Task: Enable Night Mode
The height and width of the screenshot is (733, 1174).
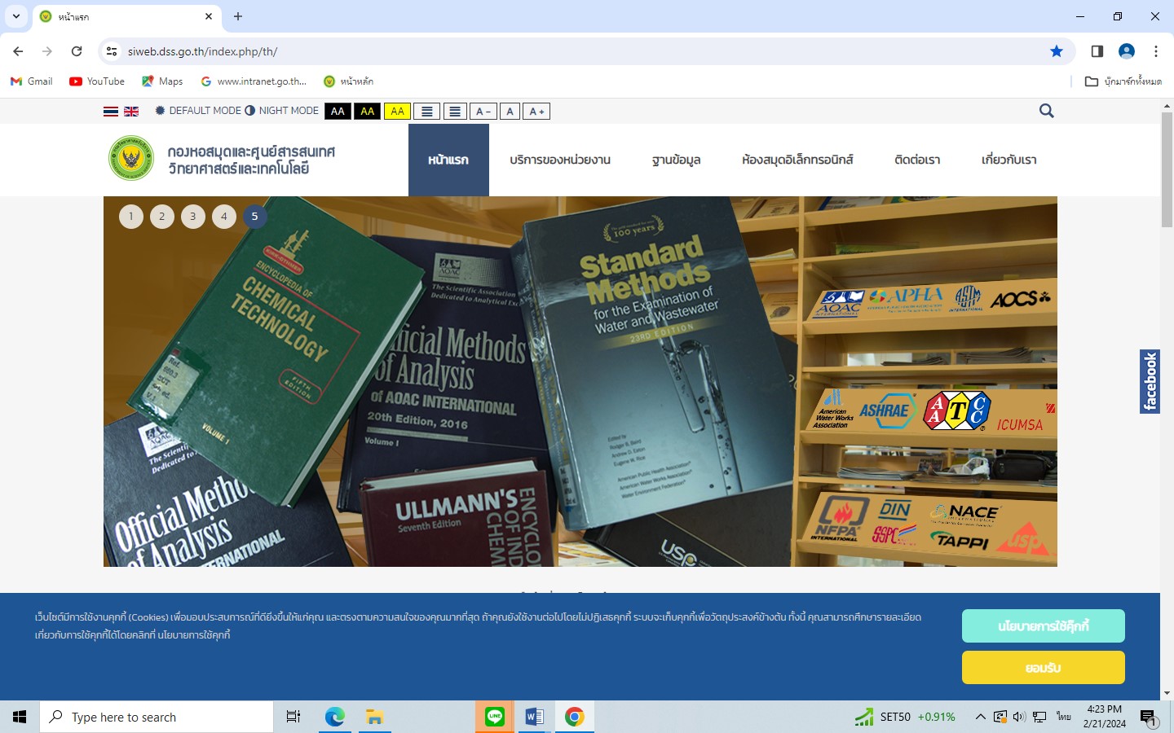Action: point(282,111)
